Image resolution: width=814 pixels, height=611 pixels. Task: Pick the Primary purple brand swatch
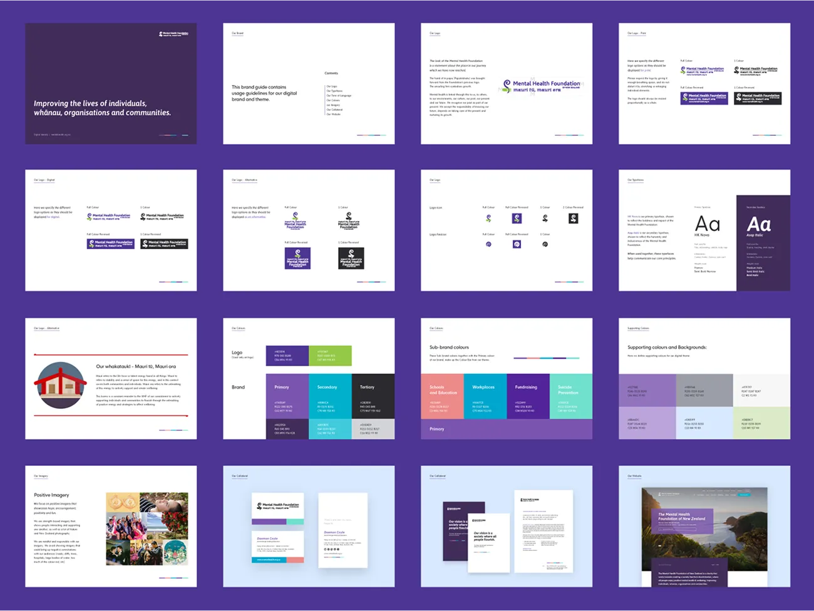287,396
